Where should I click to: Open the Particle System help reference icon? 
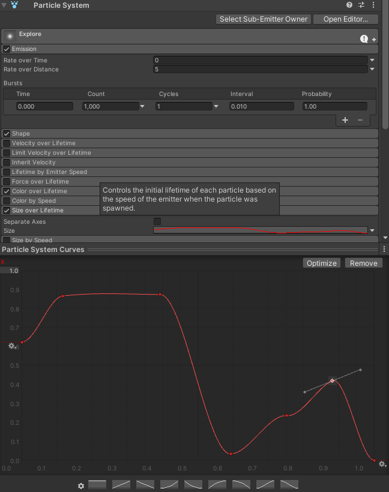tap(349, 5)
